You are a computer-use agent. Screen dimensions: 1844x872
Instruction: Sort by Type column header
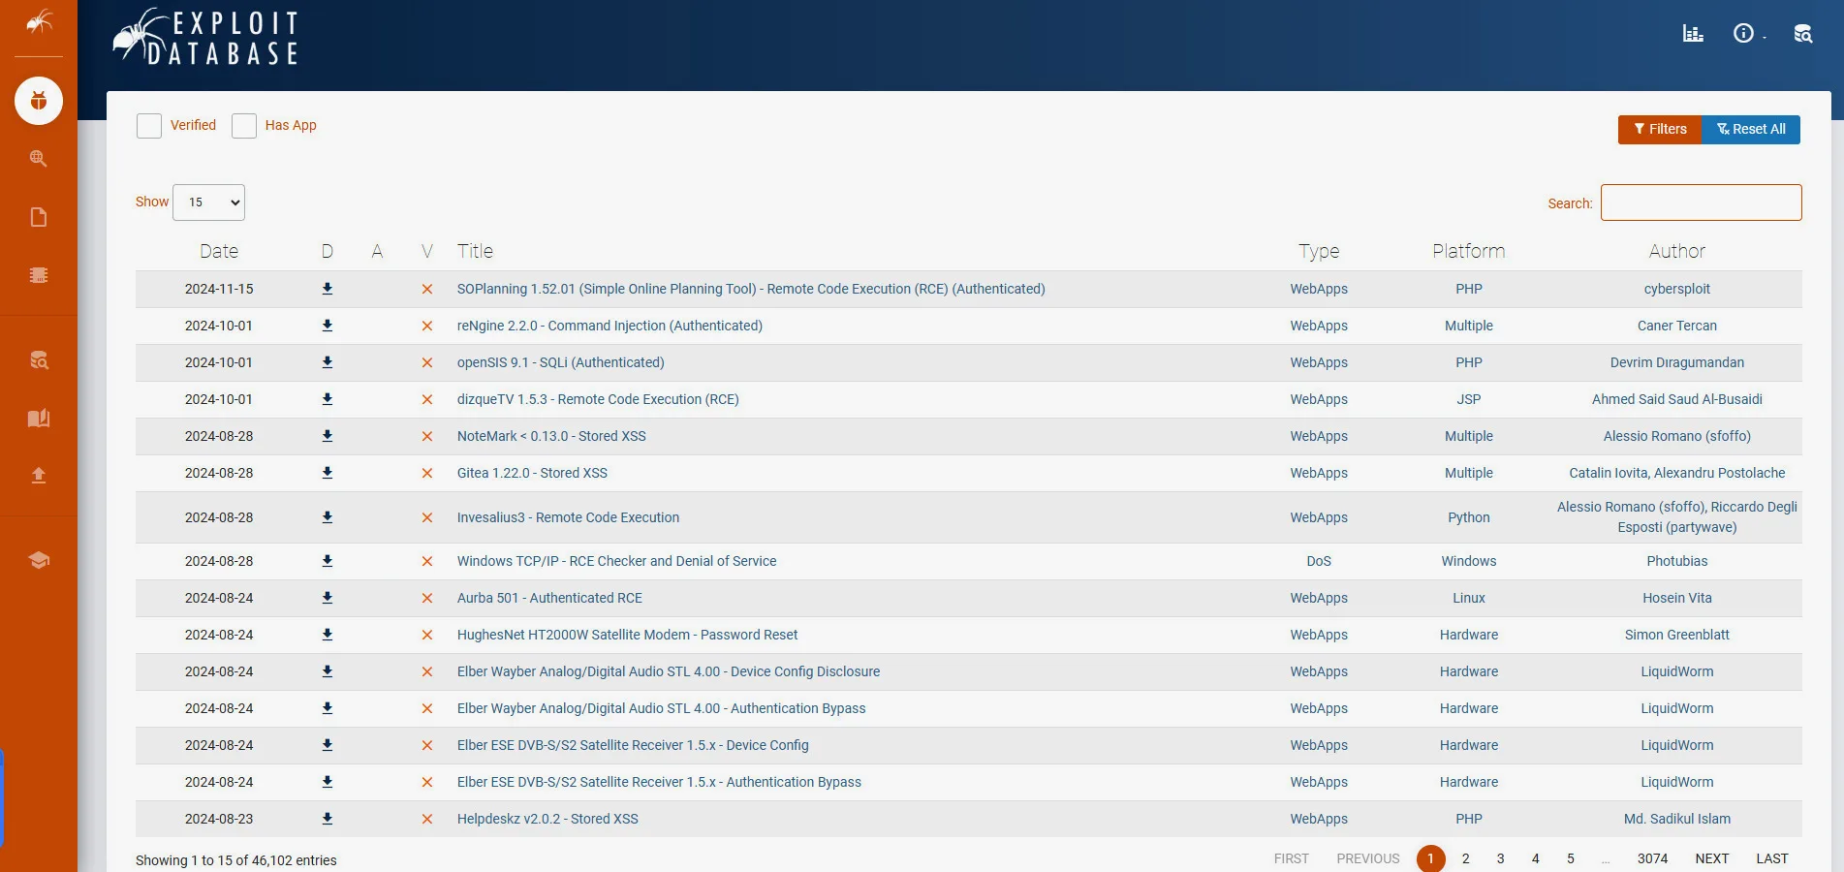click(1319, 251)
